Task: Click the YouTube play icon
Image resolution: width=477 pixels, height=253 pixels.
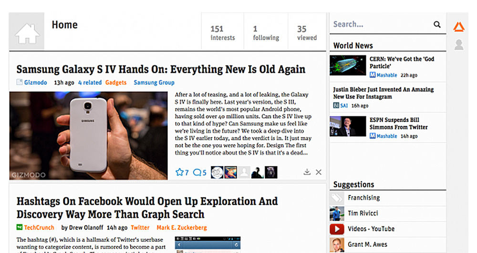Action: (x=337, y=229)
